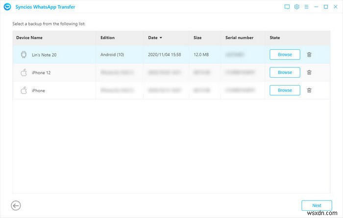Browse the Lin's Note 20 backup

click(x=285, y=55)
